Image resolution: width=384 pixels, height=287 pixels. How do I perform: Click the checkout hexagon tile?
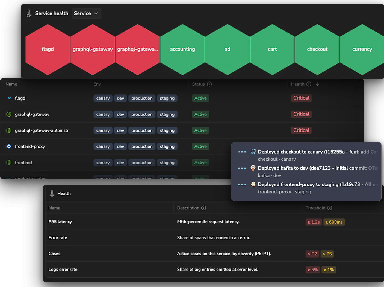[x=317, y=49]
